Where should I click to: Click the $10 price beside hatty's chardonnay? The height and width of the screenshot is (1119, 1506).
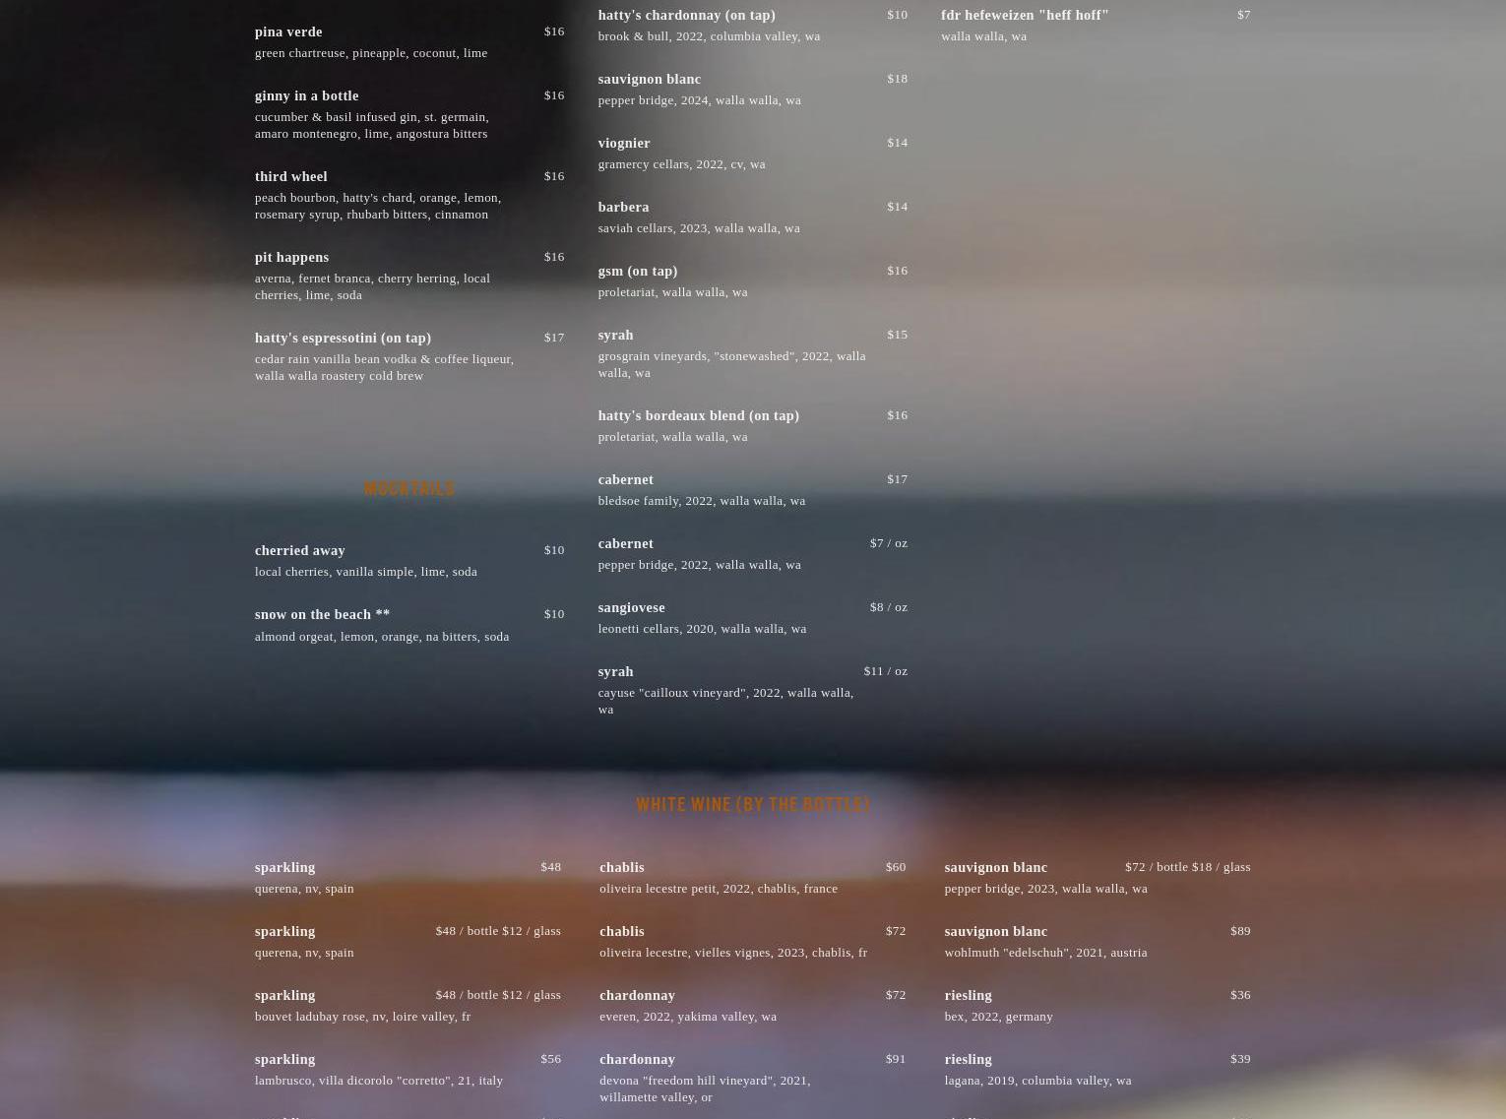[897, 14]
